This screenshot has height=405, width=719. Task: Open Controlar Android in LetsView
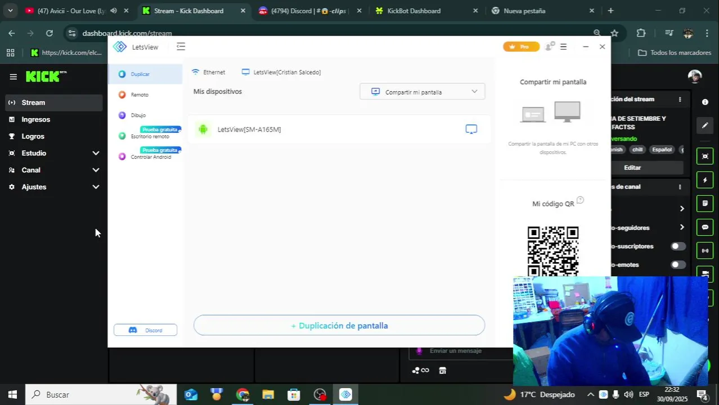click(x=151, y=157)
